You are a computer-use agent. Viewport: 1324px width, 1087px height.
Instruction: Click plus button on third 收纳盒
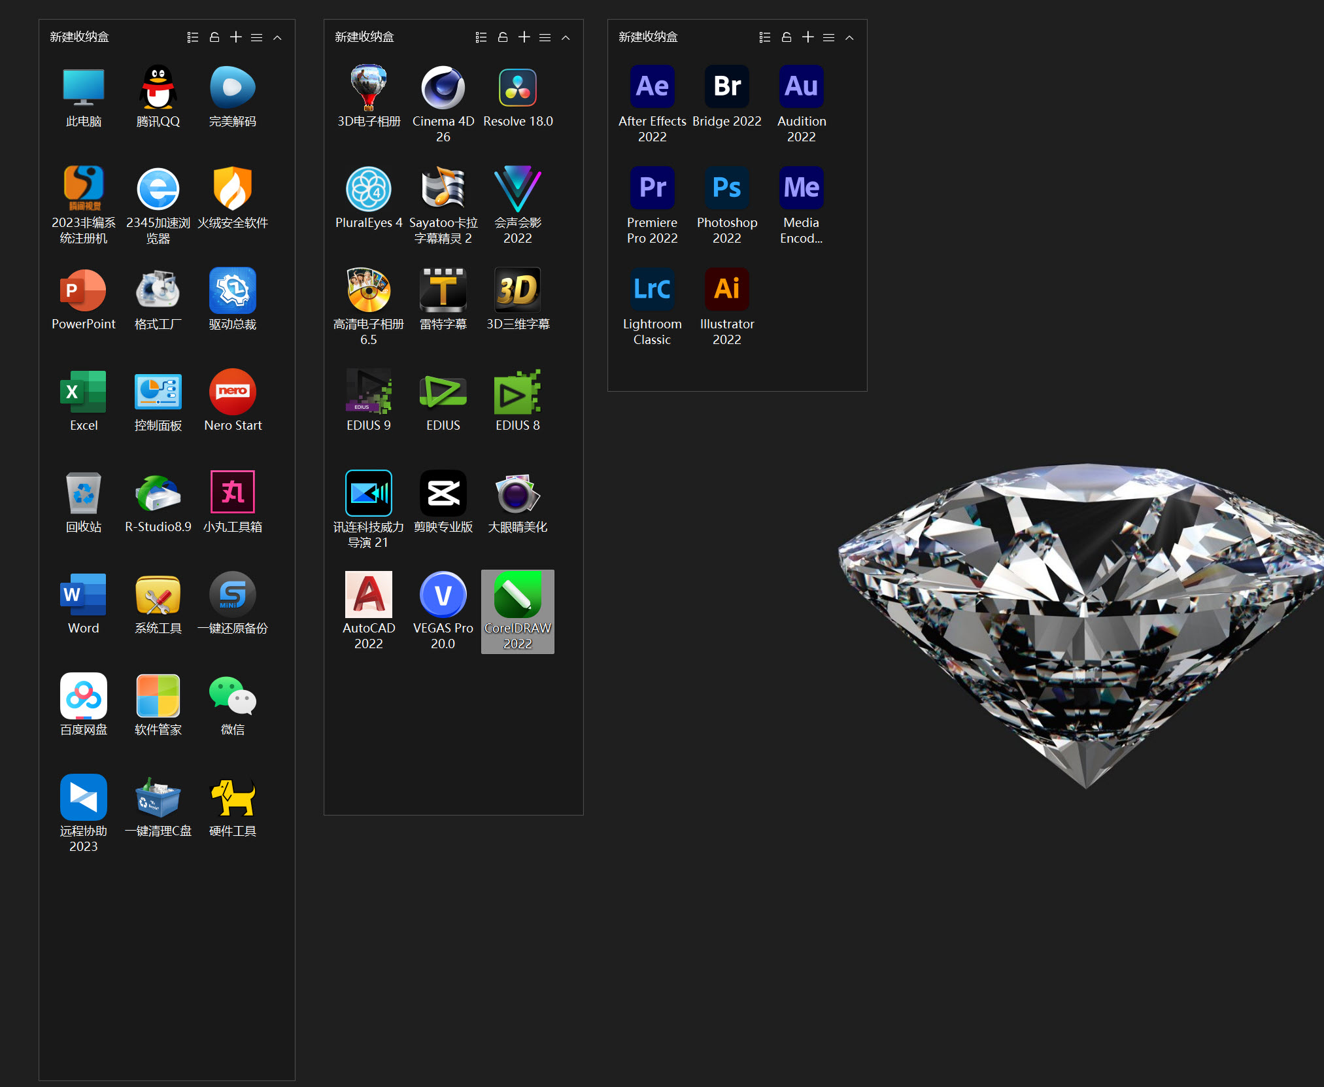(808, 37)
